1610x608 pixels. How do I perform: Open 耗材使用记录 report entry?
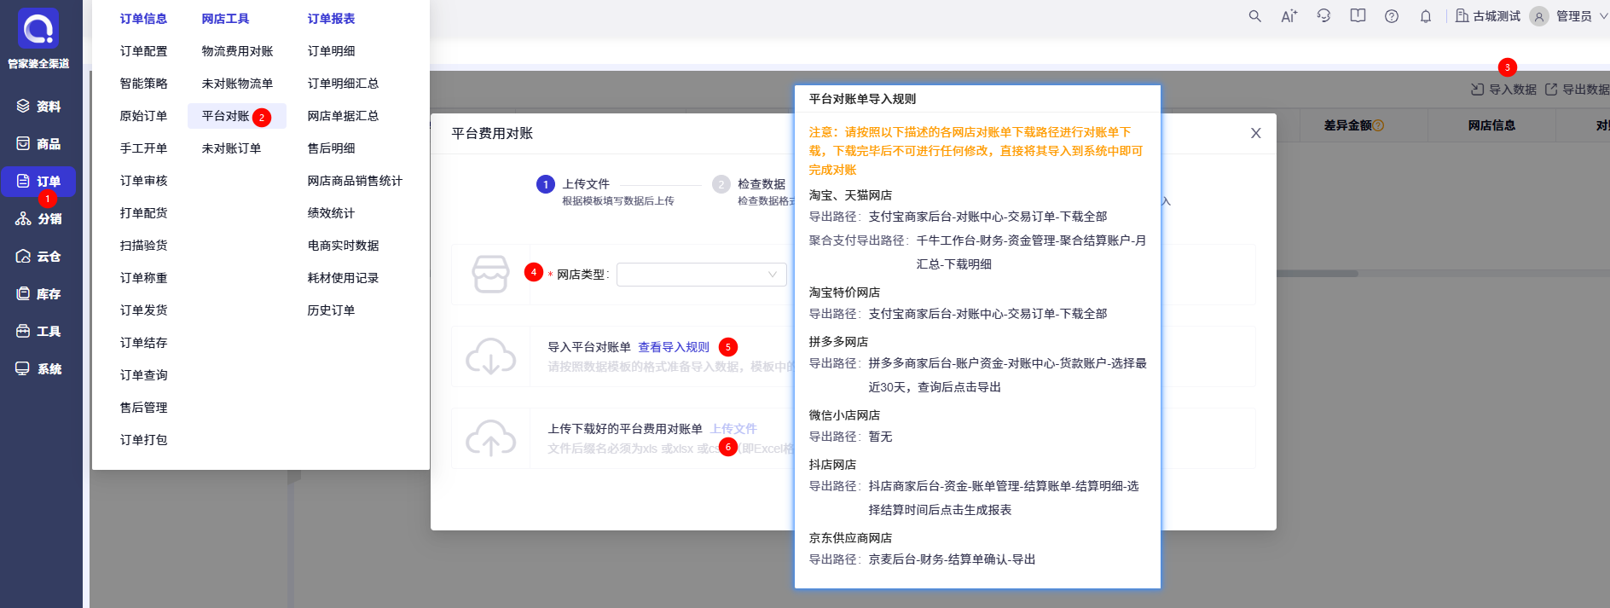(344, 278)
